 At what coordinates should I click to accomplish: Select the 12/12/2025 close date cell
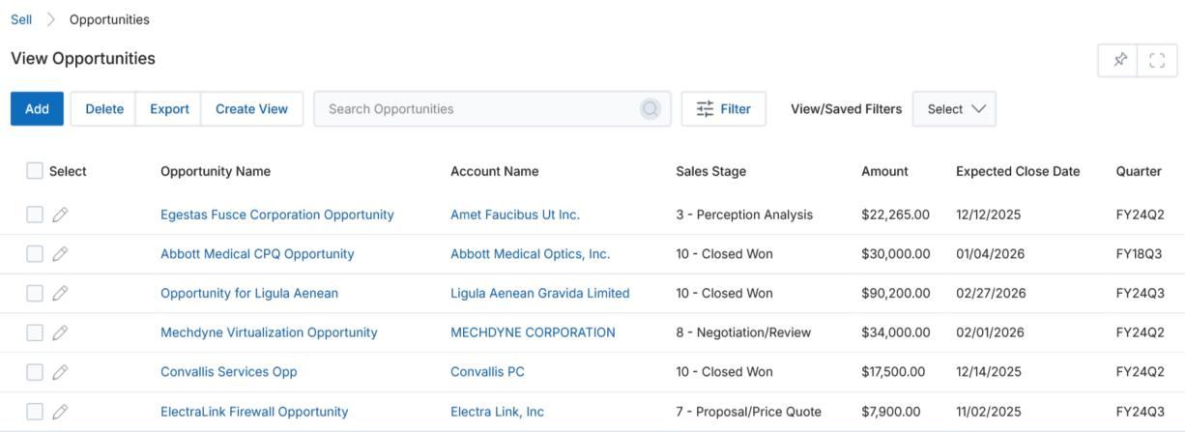point(989,215)
